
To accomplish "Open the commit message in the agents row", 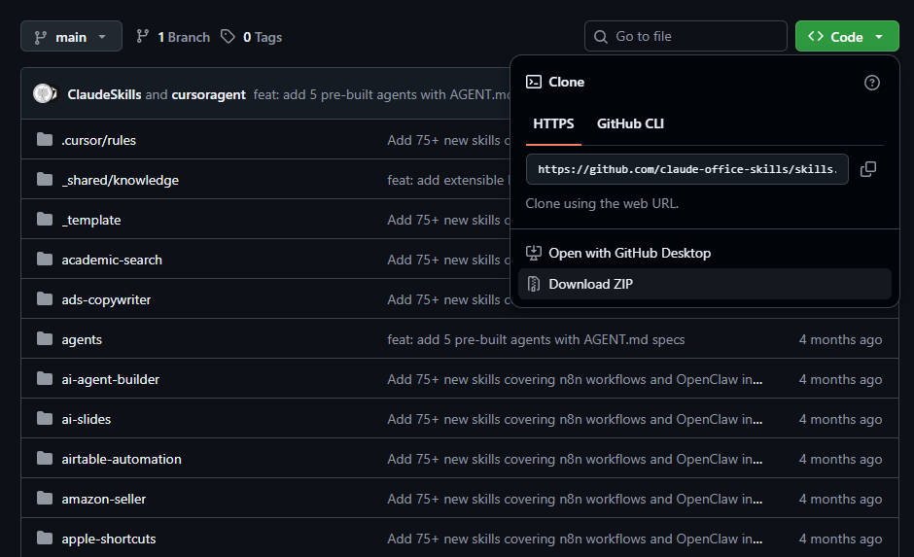I will 537,339.
